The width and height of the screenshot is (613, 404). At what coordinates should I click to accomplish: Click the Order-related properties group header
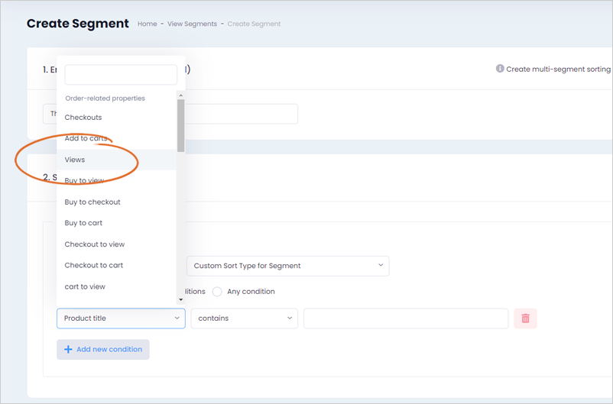pos(105,98)
